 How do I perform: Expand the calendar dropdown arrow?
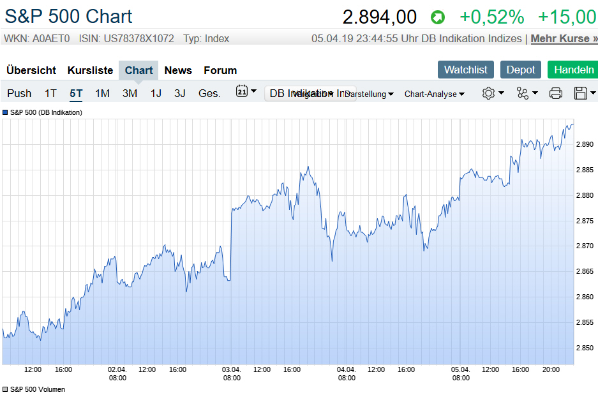coord(253,91)
